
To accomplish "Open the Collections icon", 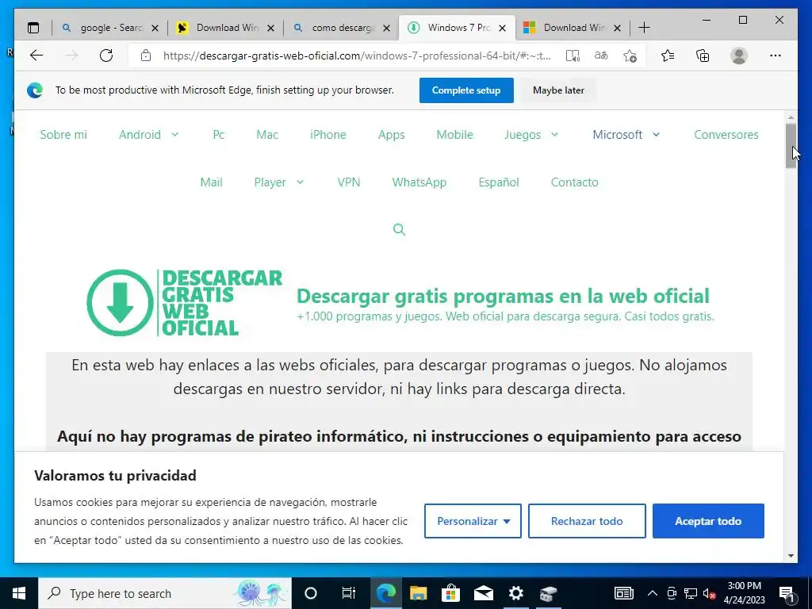I will pos(703,56).
